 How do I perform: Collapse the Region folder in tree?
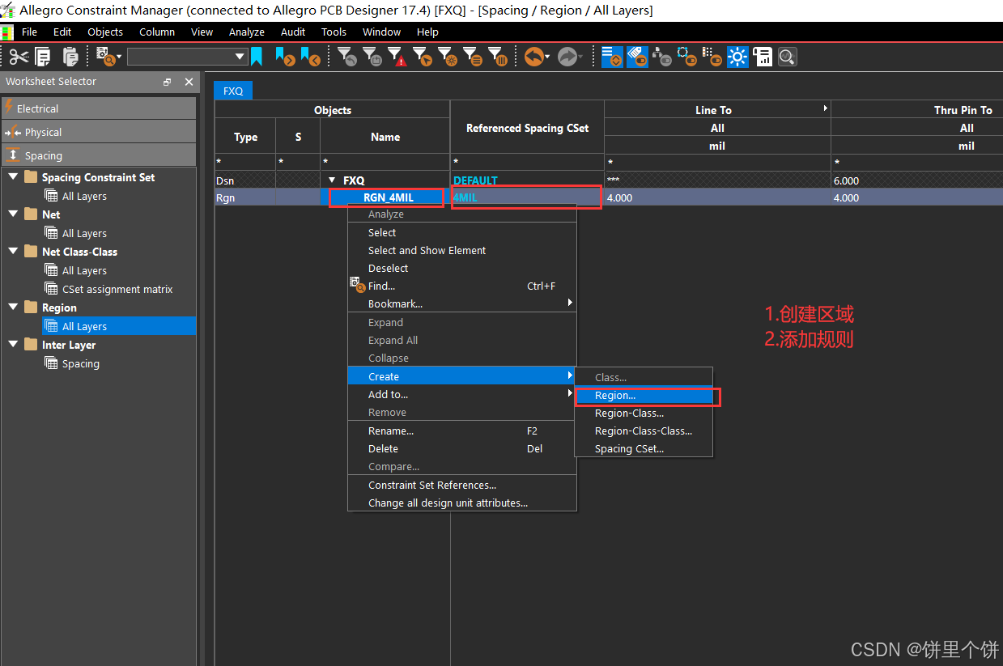[x=13, y=308]
